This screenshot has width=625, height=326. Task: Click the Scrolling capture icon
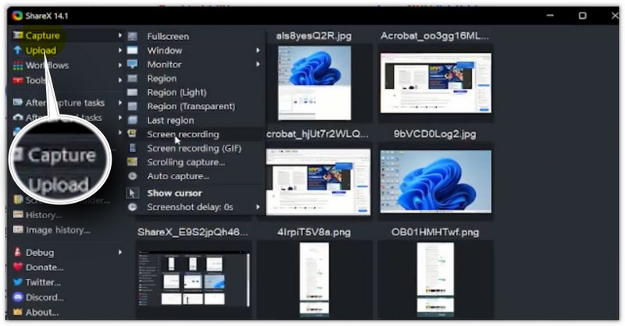point(132,162)
